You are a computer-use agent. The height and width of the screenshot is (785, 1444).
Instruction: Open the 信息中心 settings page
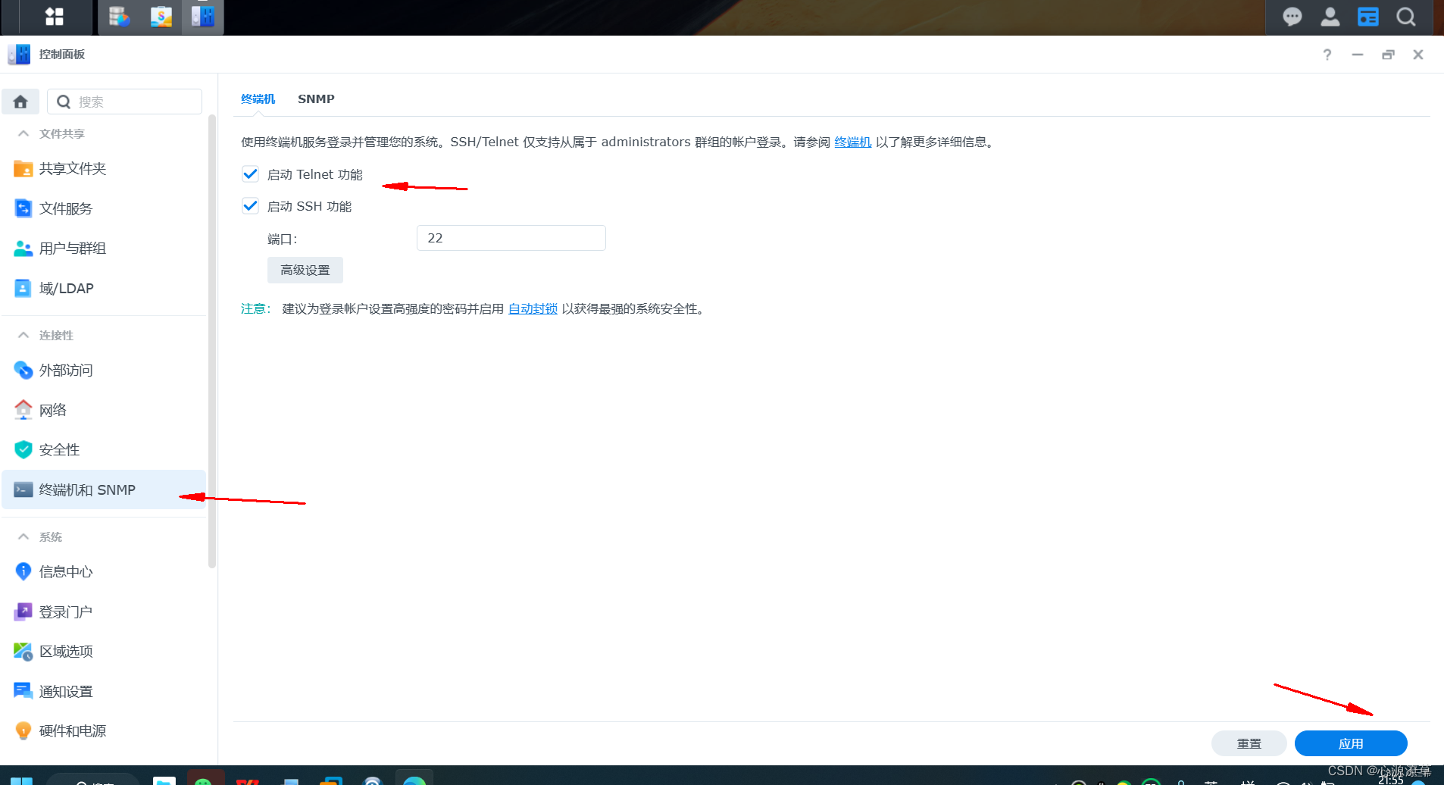click(65, 571)
